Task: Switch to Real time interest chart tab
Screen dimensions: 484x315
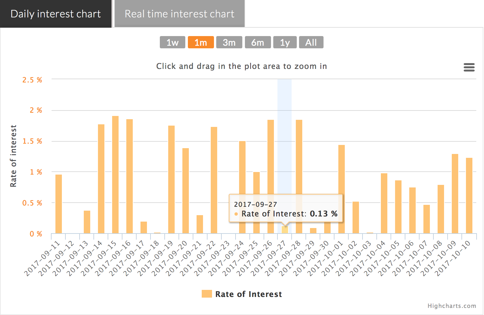Action: point(179,14)
